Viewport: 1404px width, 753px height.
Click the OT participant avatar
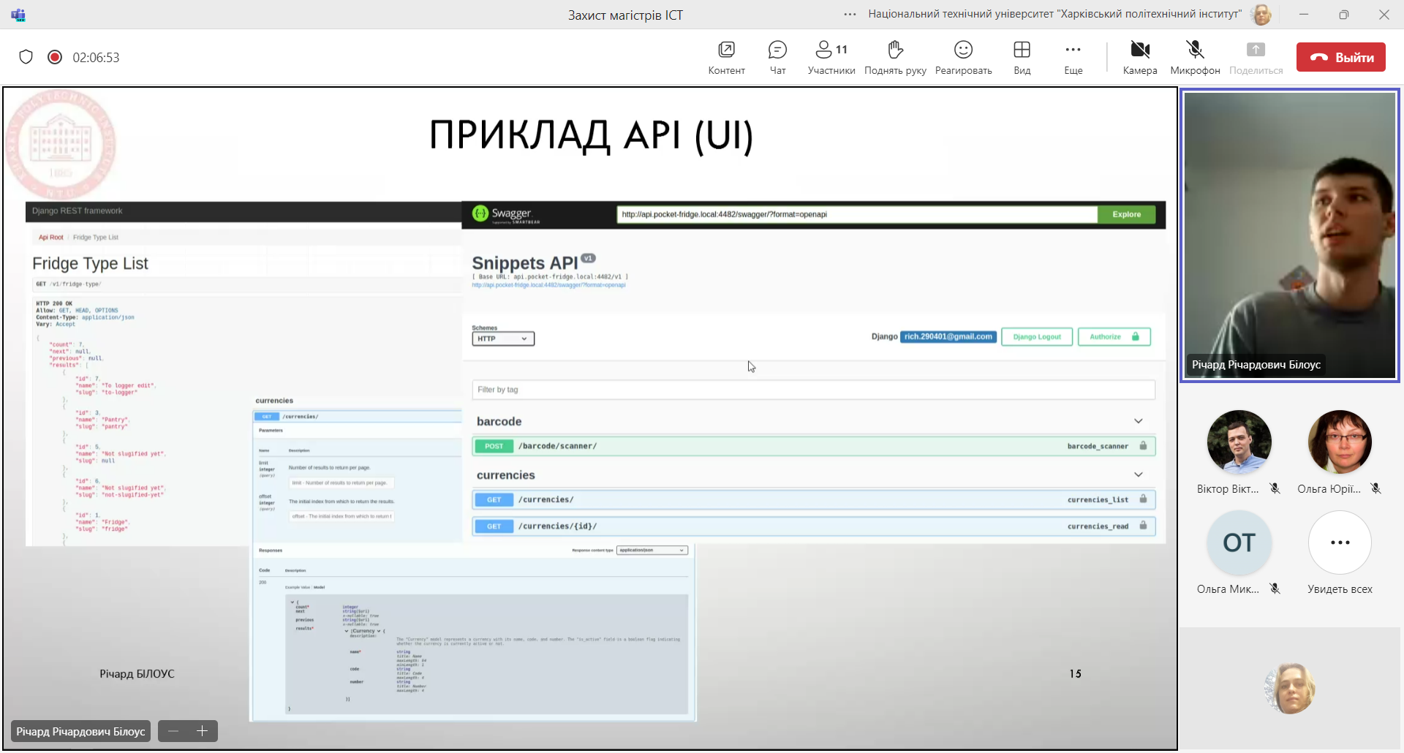point(1239,542)
